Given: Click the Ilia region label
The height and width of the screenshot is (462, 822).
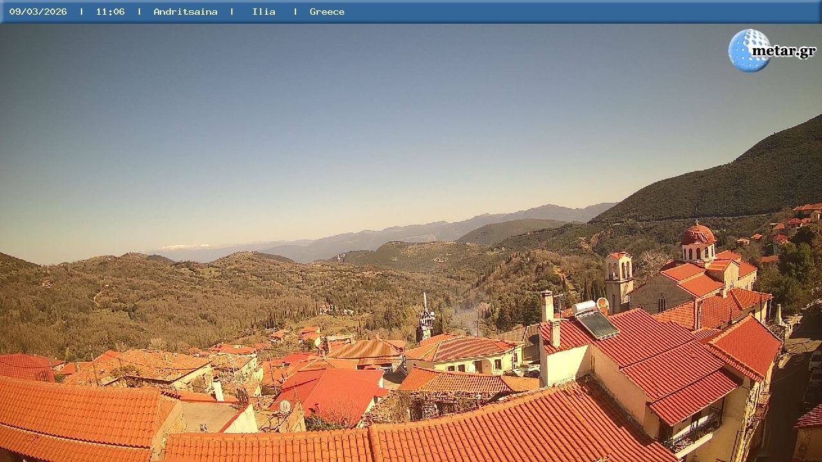Looking at the screenshot, I should pos(263,12).
